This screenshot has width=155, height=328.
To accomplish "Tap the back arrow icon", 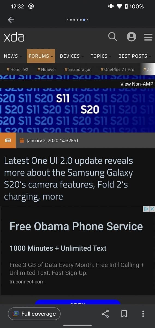I will [11, 20].
